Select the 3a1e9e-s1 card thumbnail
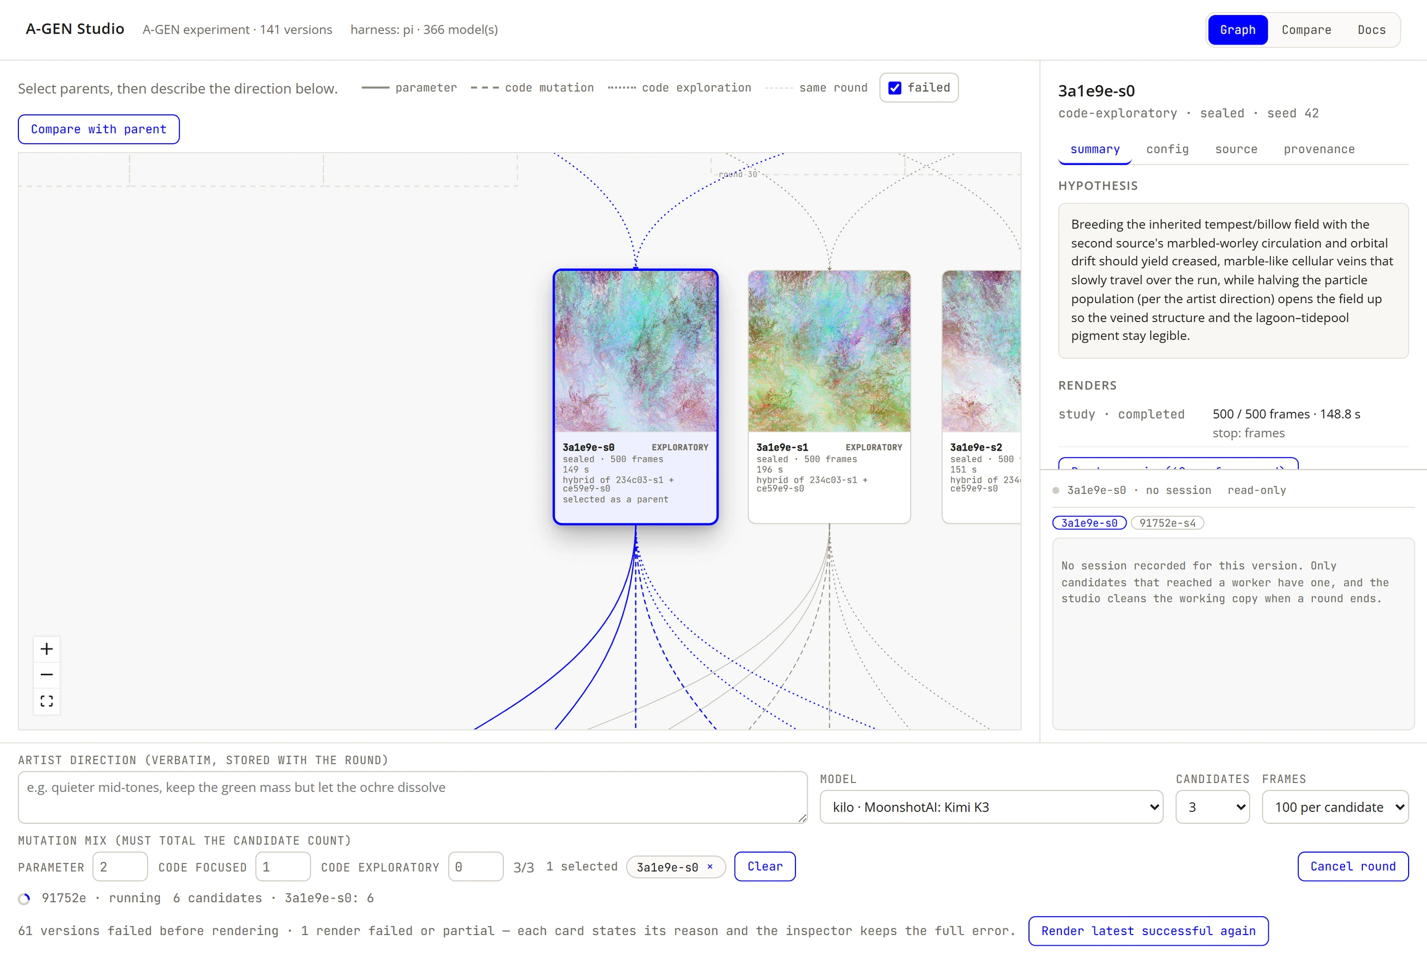Image resolution: width=1427 pixels, height=958 pixels. [829, 351]
